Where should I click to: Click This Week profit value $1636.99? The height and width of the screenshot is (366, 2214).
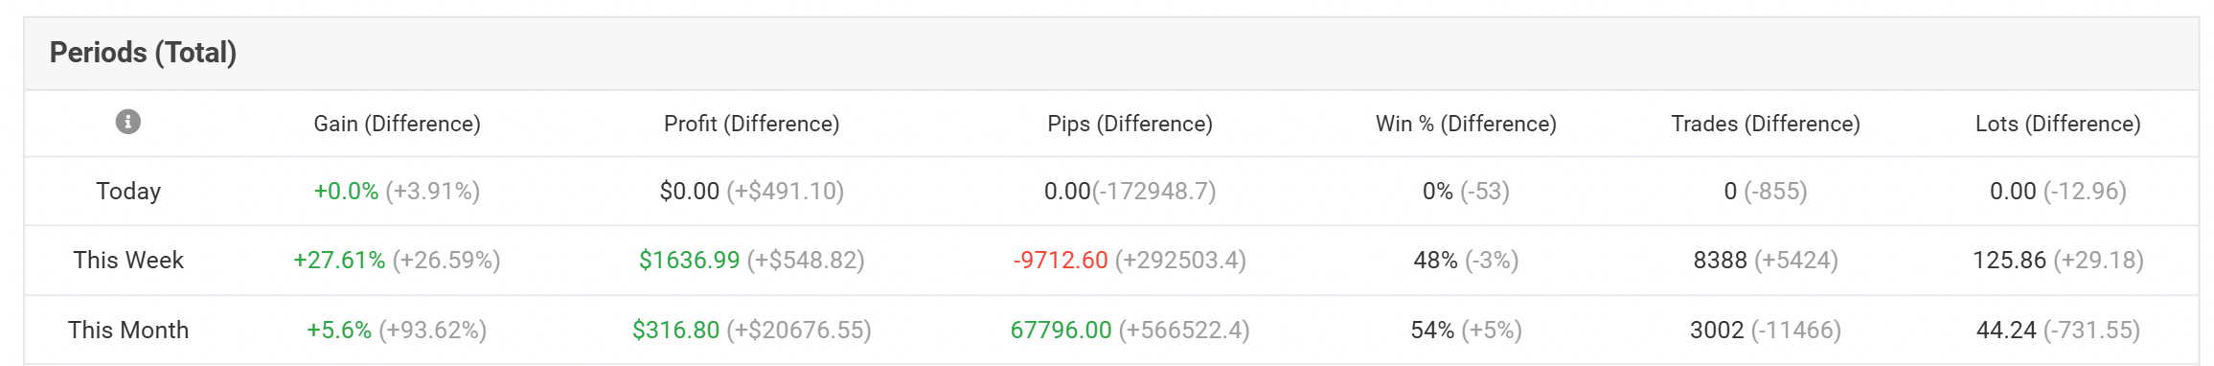(x=690, y=261)
